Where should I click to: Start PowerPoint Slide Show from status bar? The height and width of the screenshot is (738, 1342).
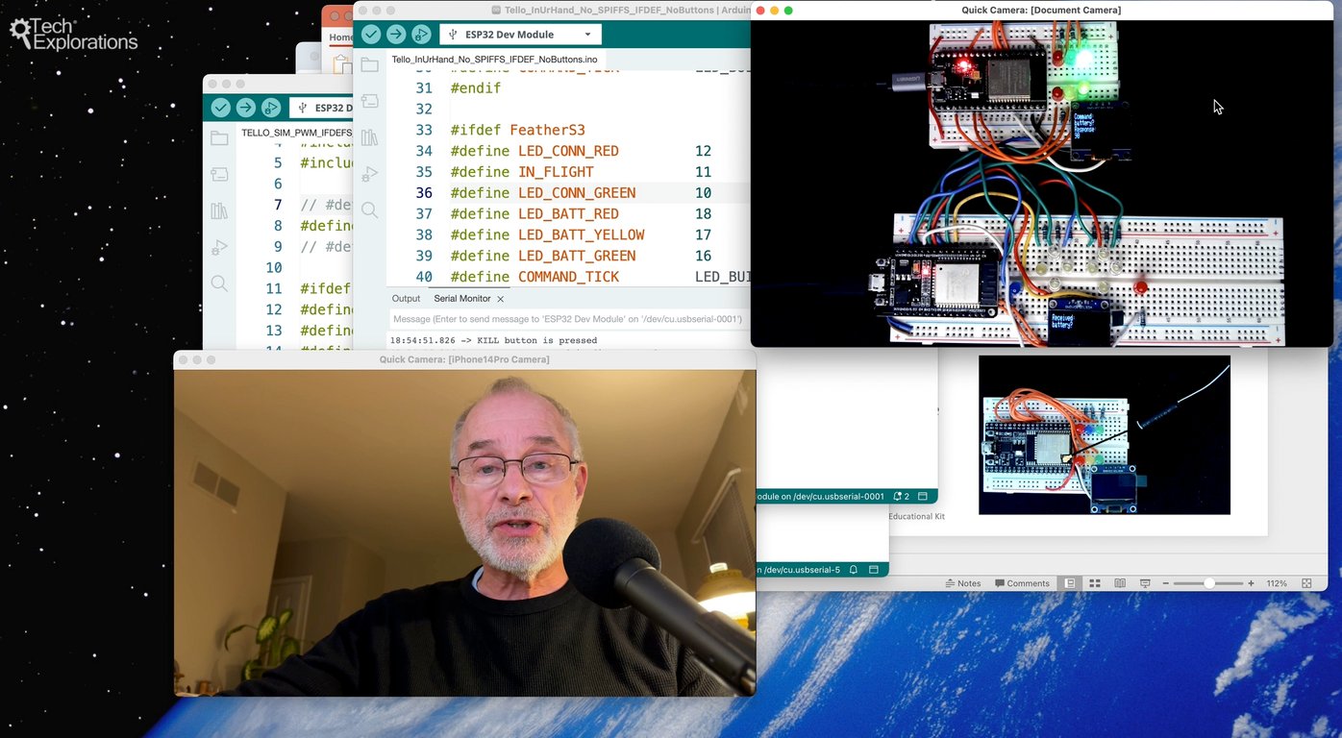click(x=1145, y=583)
